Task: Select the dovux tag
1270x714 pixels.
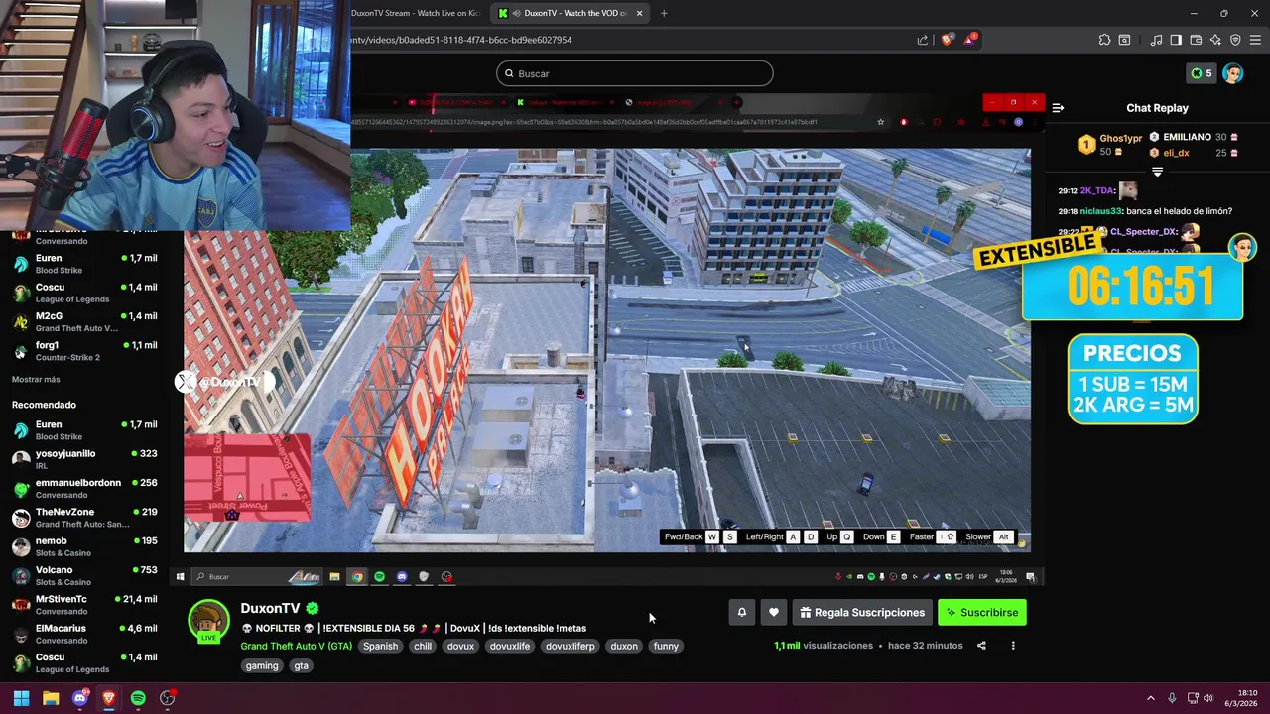Action: 460,646
